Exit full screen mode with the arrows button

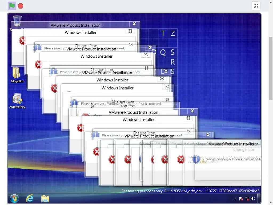pos(256,6)
